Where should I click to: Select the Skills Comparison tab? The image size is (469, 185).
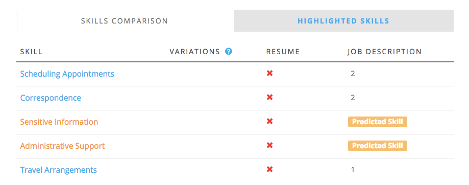125,21
